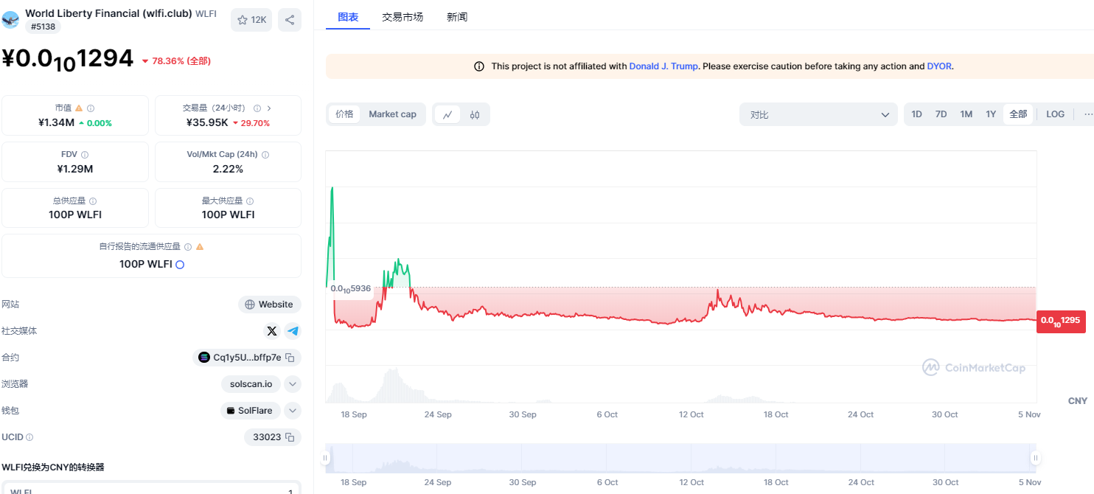
Task: Copy the UCID 33023 value
Action: 290,437
